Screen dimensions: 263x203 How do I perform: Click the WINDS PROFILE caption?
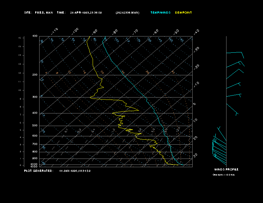click(226, 169)
